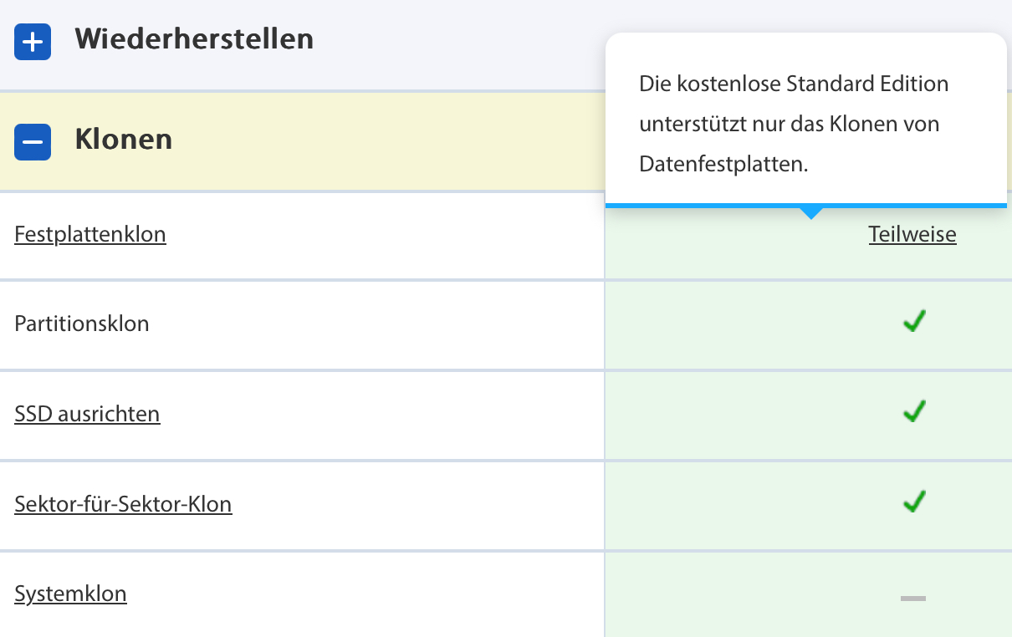Viewport: 1012px width, 637px height.
Task: Click the blue tooltip arrow pointer
Action: 810,214
